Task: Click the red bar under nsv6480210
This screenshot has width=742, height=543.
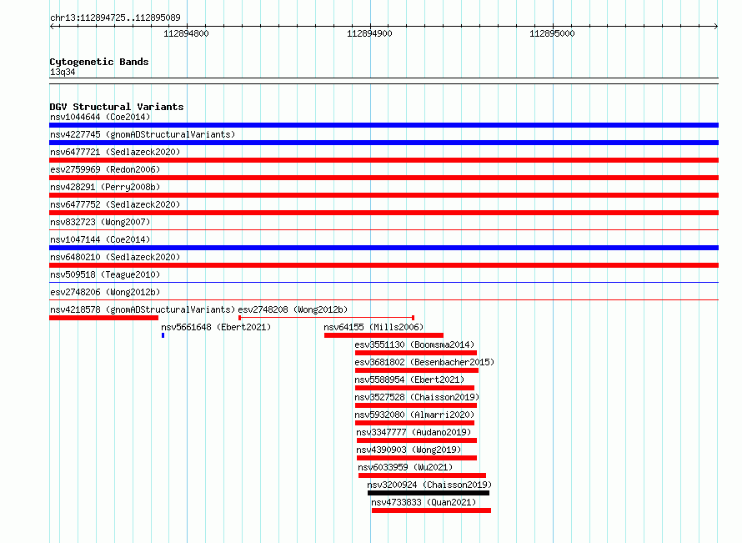Action: [384, 265]
